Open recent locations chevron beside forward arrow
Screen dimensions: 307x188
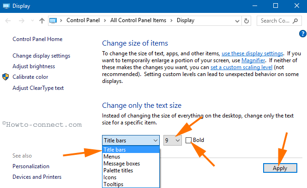[32, 21]
